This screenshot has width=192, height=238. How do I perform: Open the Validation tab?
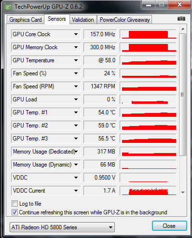click(83, 20)
